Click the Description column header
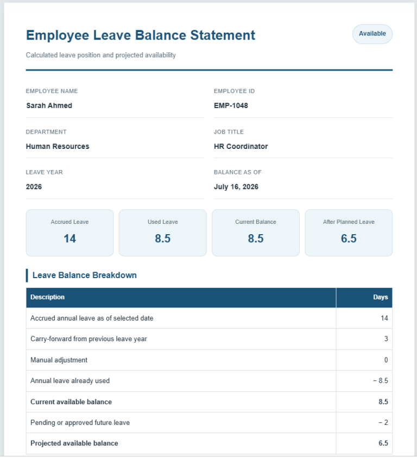 (x=181, y=297)
